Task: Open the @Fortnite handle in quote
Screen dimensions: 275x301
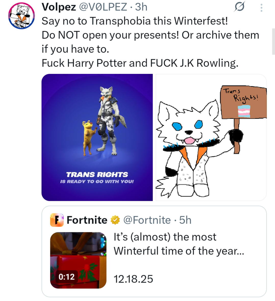Action: pos(147,220)
